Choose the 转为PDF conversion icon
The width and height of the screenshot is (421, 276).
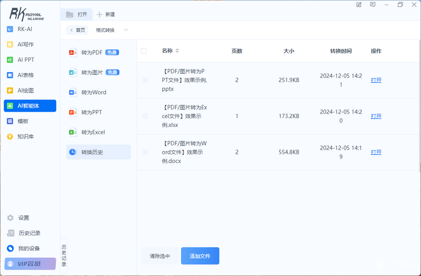click(x=73, y=52)
